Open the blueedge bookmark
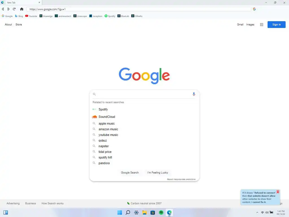289x217 pixels. point(46,16)
